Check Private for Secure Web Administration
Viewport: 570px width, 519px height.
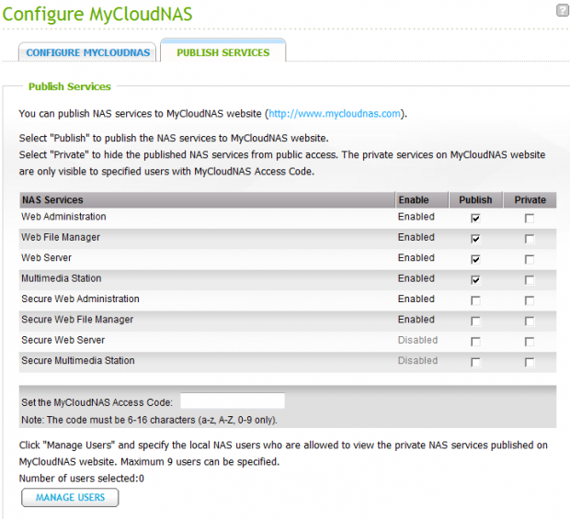pyautogui.click(x=530, y=300)
